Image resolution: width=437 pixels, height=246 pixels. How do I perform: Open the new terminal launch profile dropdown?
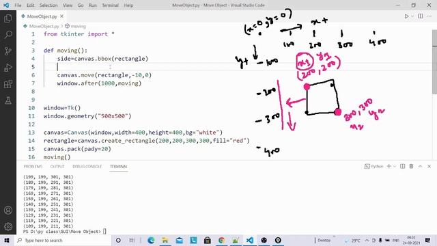point(395,167)
